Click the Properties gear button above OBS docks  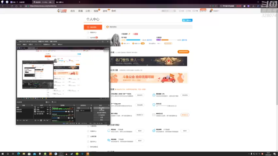pyautogui.click(x=48, y=102)
